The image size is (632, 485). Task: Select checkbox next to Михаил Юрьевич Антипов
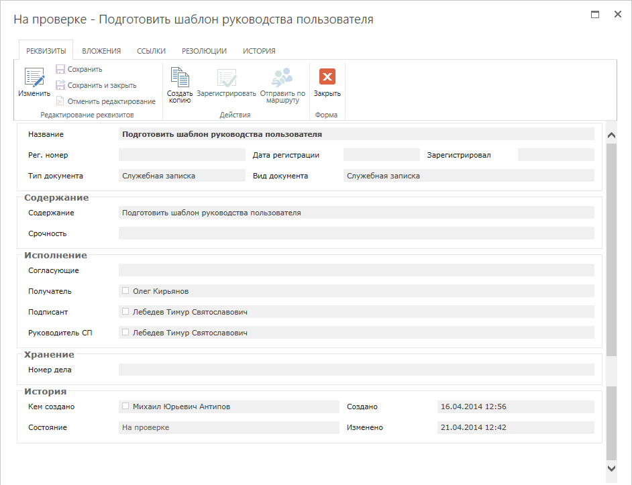tap(125, 406)
